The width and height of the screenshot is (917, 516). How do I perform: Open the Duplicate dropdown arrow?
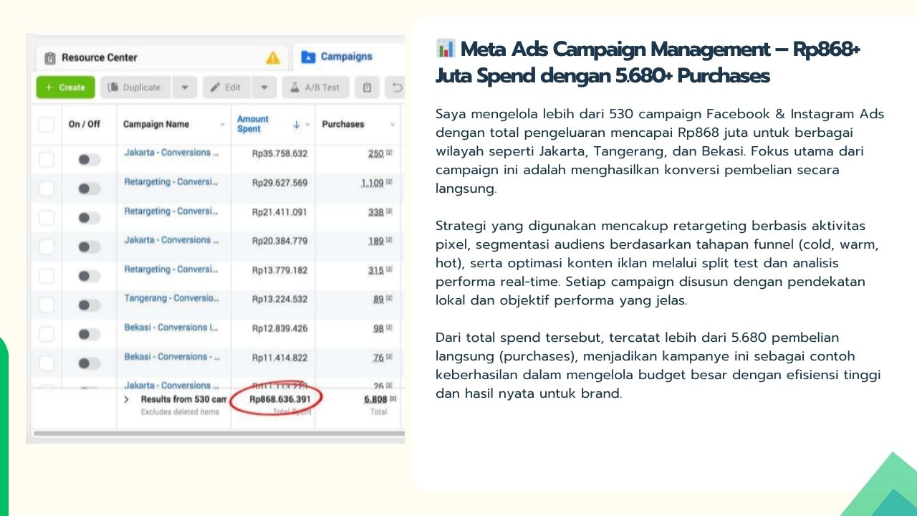[185, 87]
